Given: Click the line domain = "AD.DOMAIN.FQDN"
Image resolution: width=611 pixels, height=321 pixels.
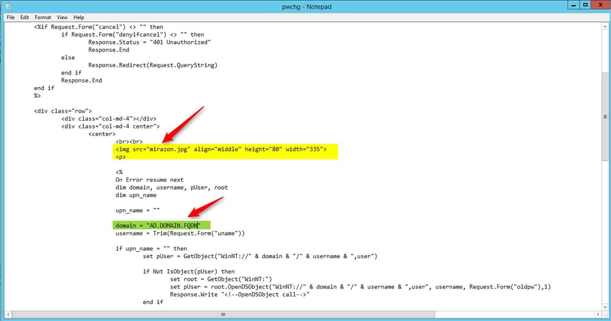Looking at the screenshot, I should tap(158, 226).
